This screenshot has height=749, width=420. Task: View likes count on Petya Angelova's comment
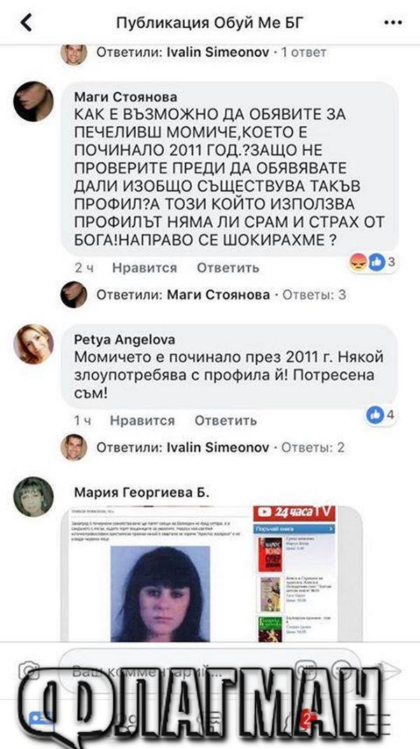coord(380,414)
